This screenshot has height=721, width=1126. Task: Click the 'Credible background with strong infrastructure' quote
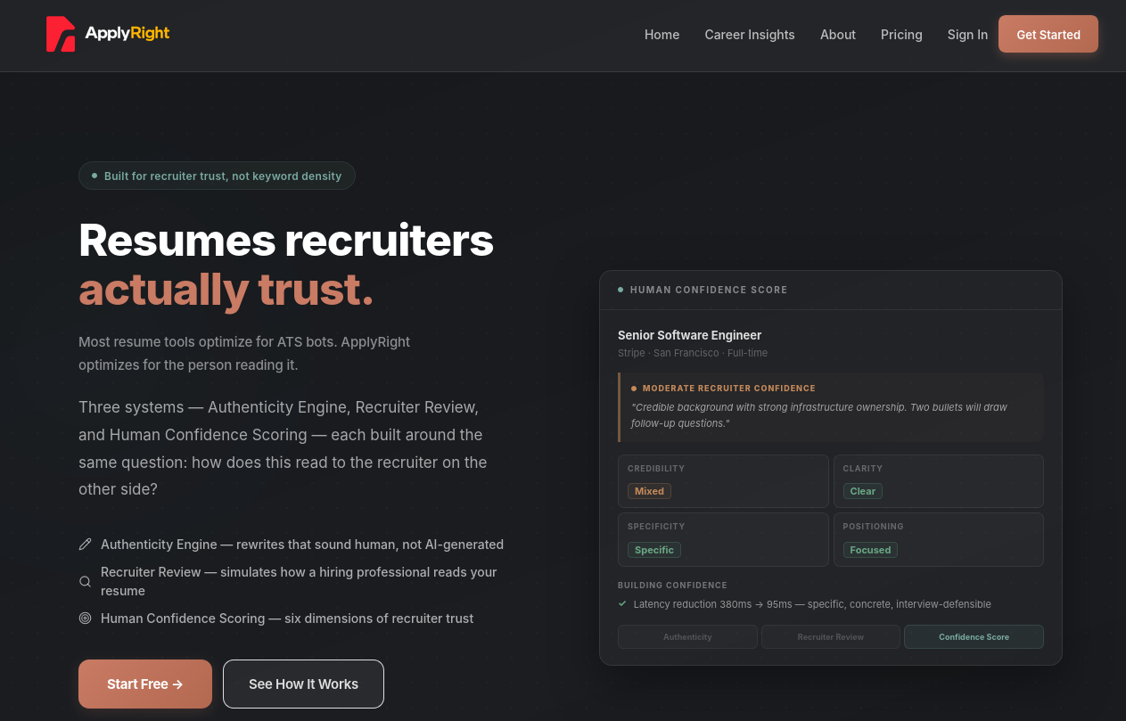pyautogui.click(x=819, y=415)
